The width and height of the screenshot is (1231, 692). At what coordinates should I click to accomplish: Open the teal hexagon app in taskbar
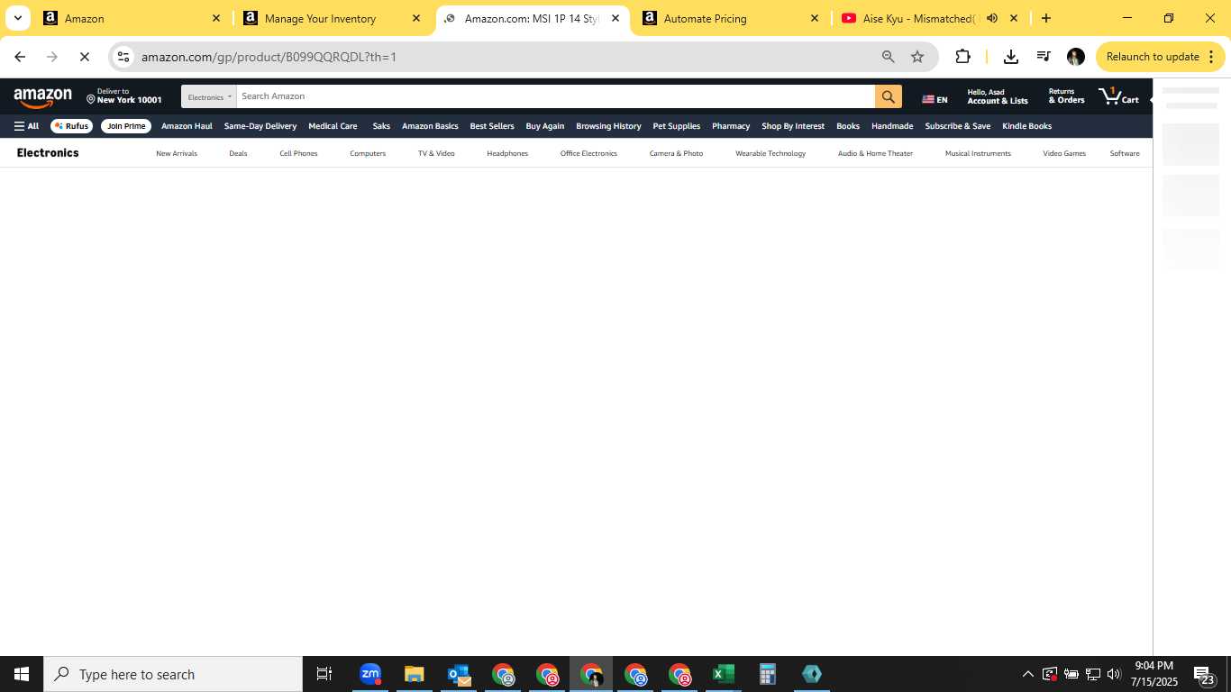(x=812, y=674)
